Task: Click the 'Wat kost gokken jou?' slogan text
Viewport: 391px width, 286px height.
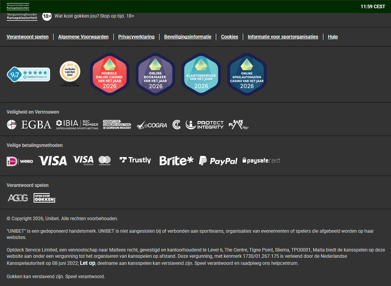Action: 94,16
